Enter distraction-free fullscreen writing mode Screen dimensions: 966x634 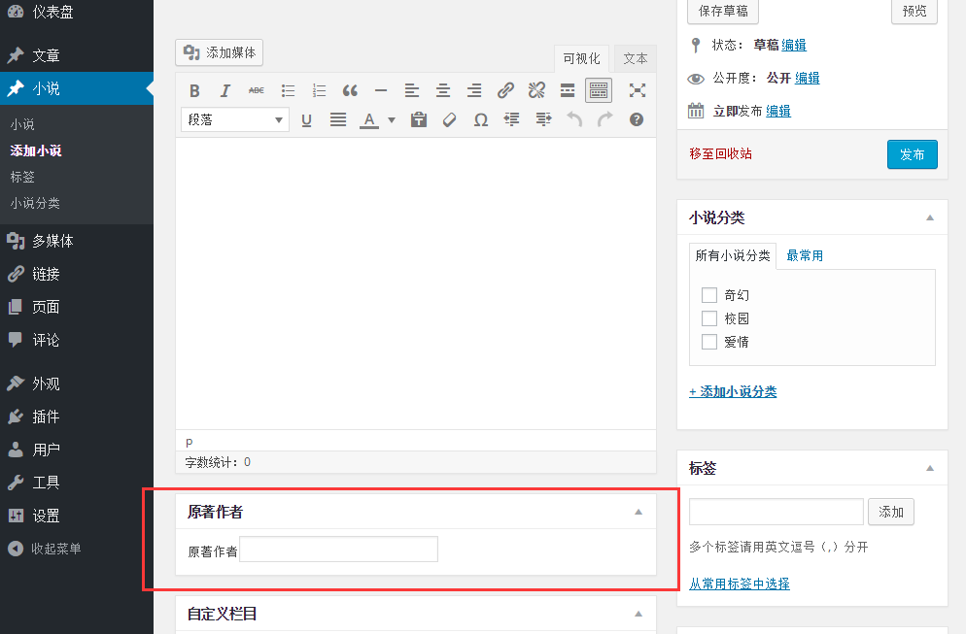[637, 90]
